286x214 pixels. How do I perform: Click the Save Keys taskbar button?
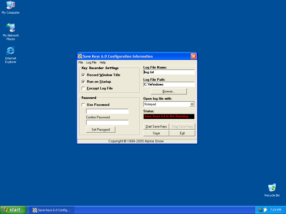point(52,210)
